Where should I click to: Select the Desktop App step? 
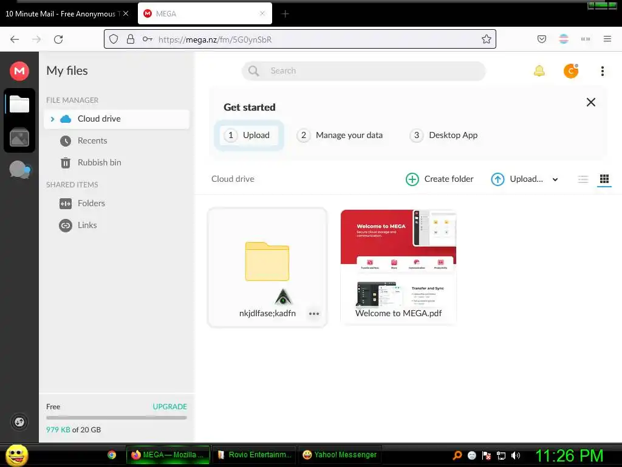coord(443,136)
